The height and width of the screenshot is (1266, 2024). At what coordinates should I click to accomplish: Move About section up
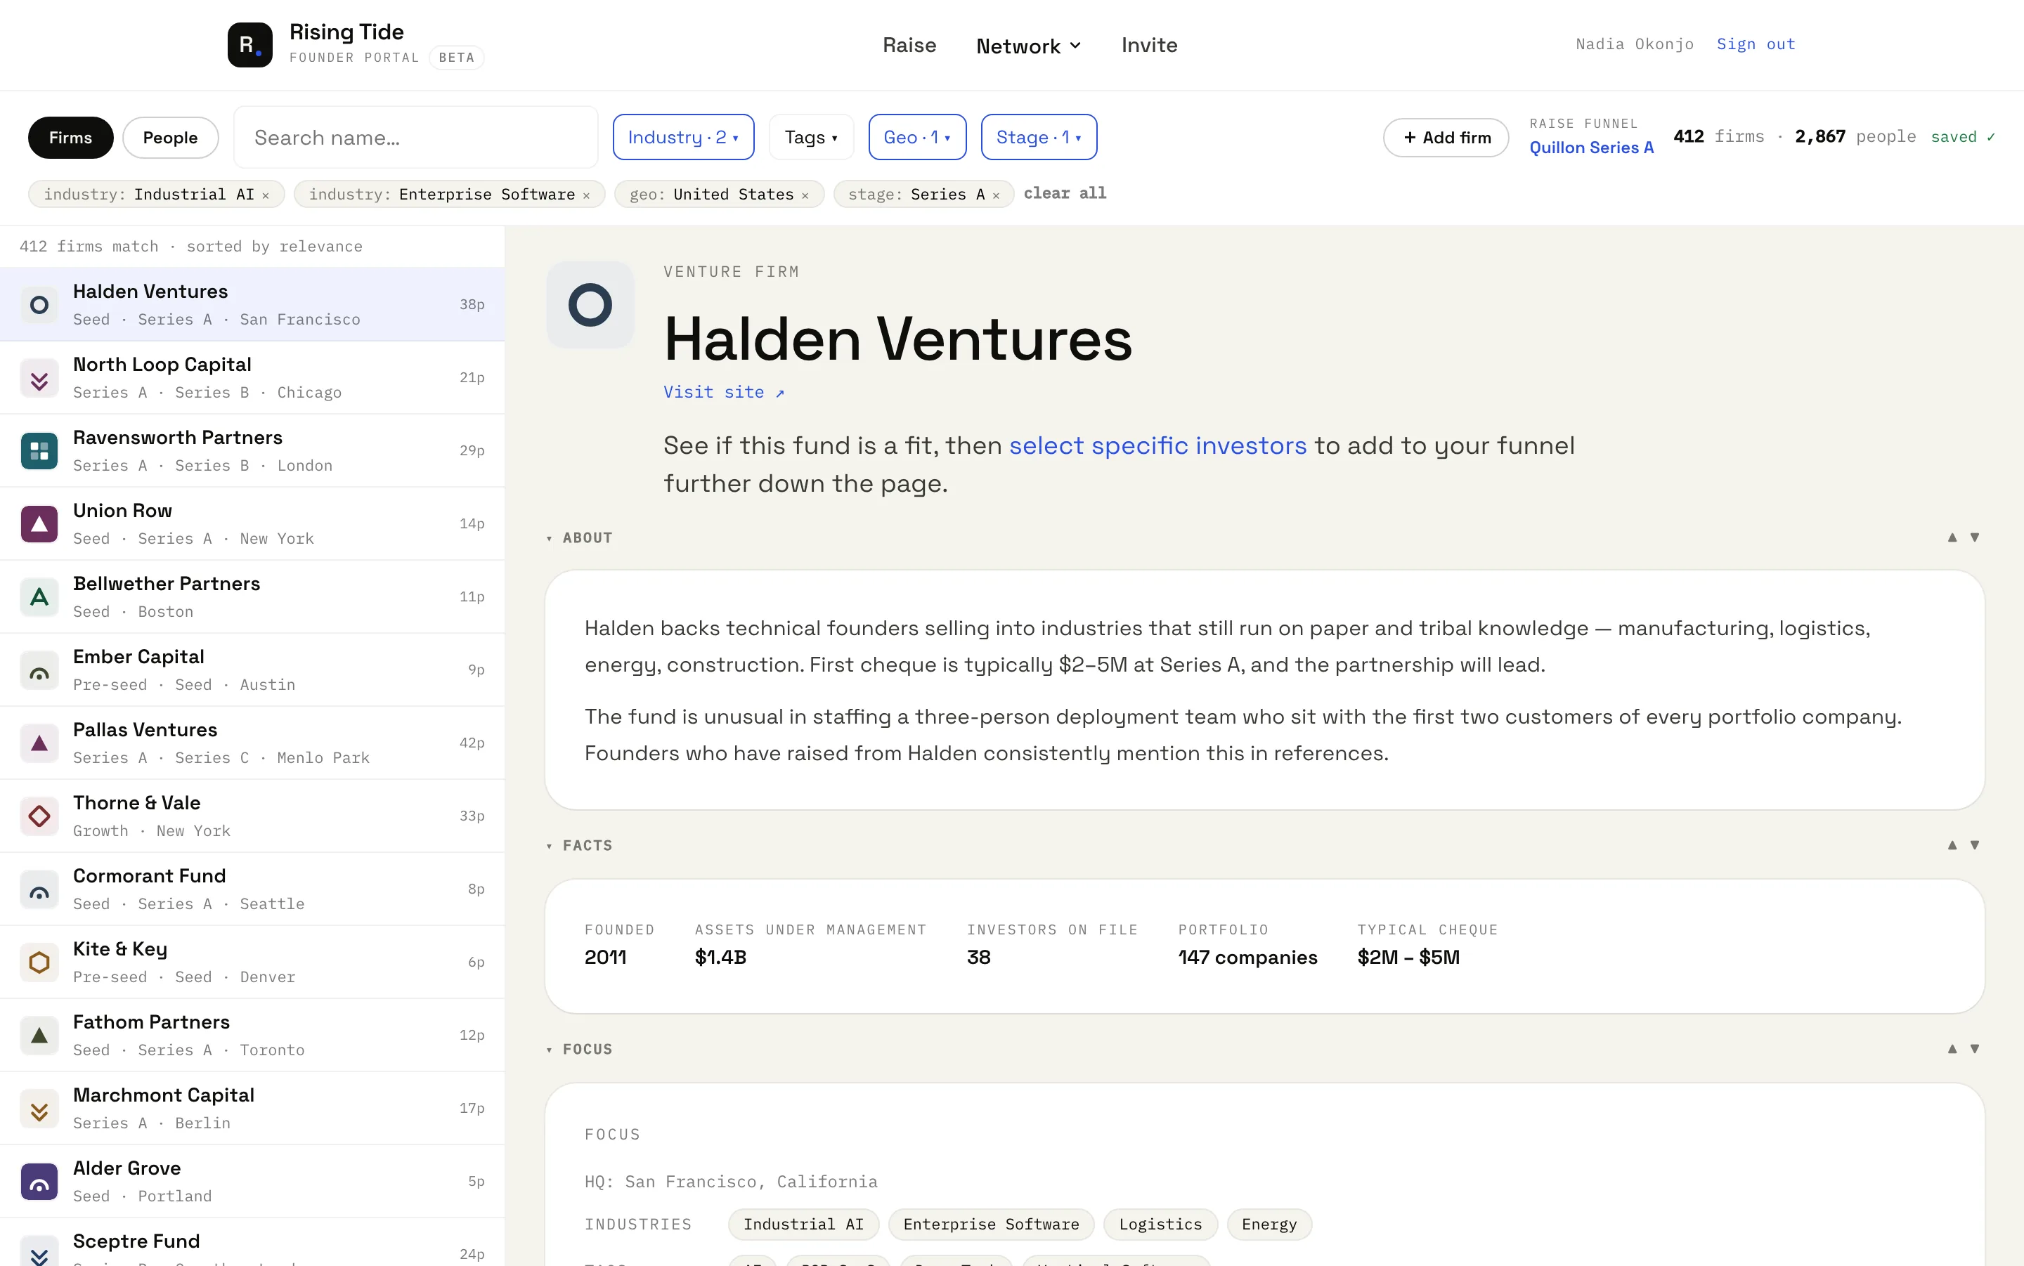click(x=1952, y=537)
